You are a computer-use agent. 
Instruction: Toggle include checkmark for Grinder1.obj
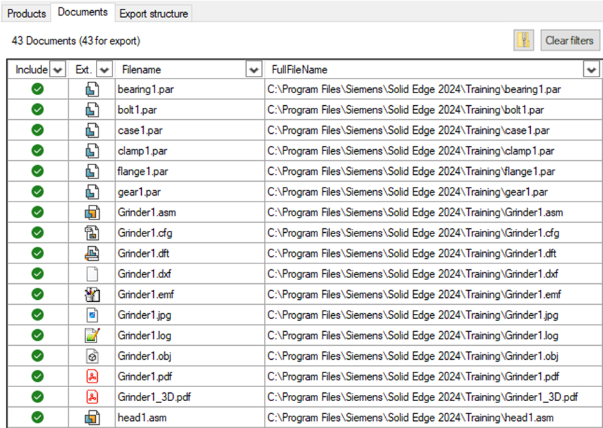38,356
